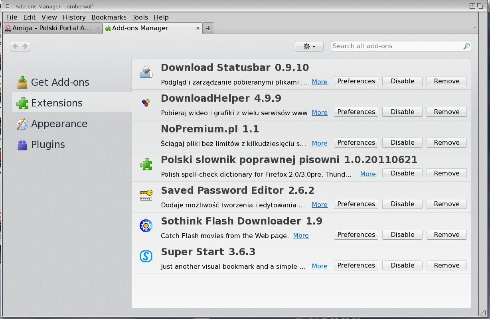Open the window menu icon in title bar

point(7,6)
